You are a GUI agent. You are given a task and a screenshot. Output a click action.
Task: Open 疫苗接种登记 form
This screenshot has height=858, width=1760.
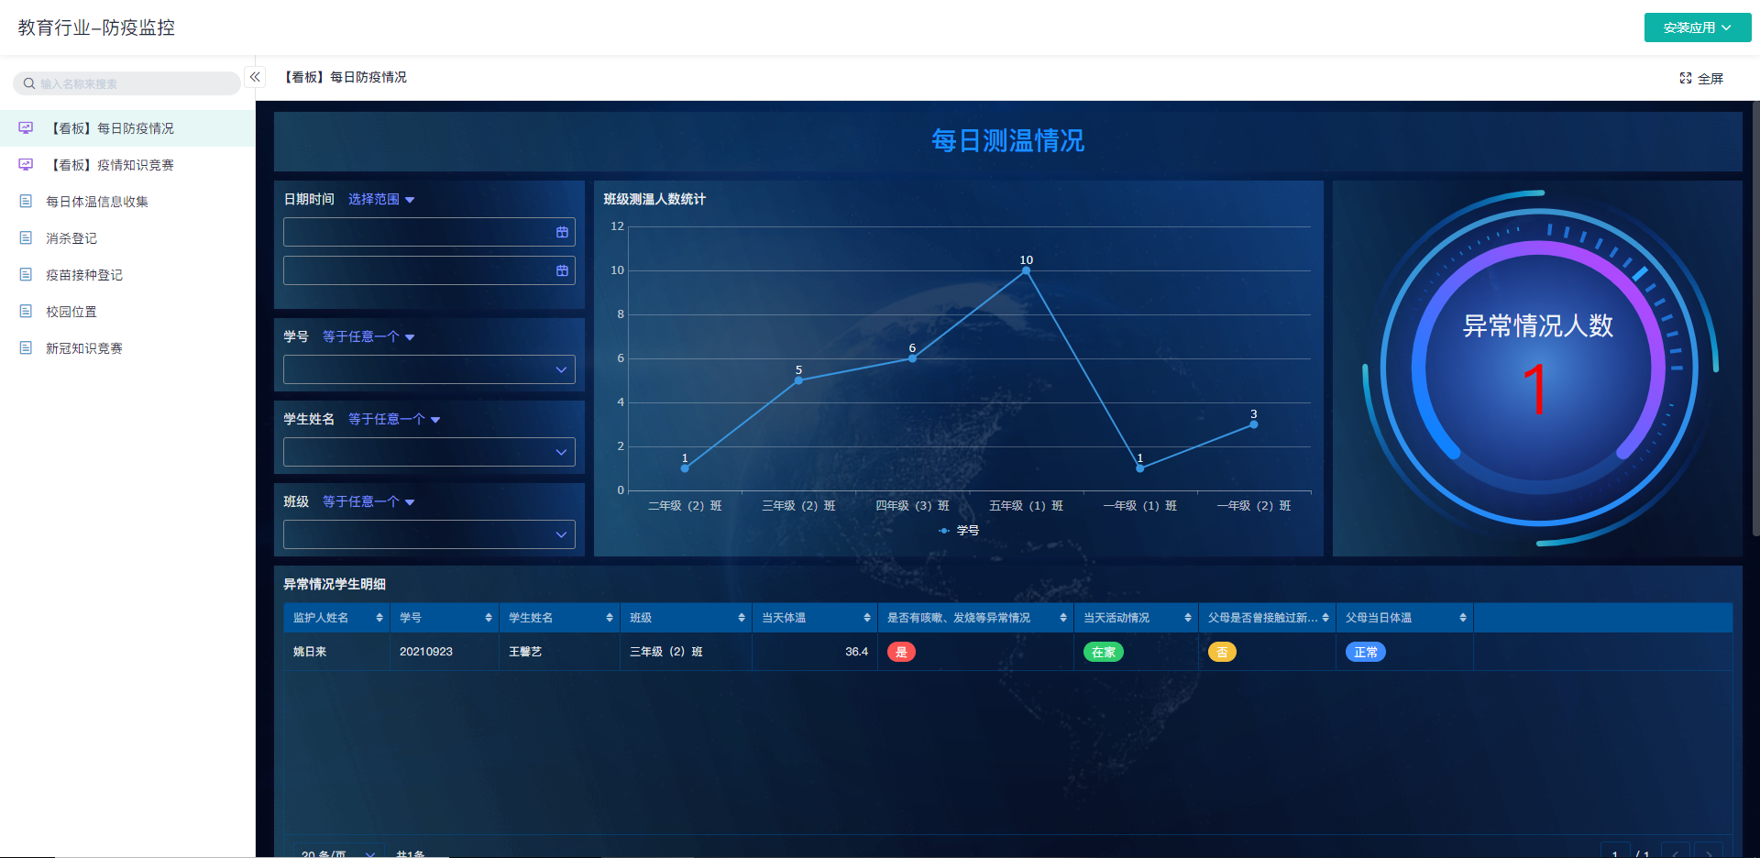[127, 275]
